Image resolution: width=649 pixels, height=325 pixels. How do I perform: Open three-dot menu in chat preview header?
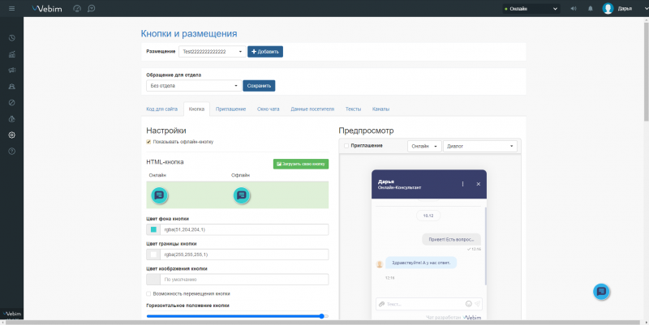[462, 184]
